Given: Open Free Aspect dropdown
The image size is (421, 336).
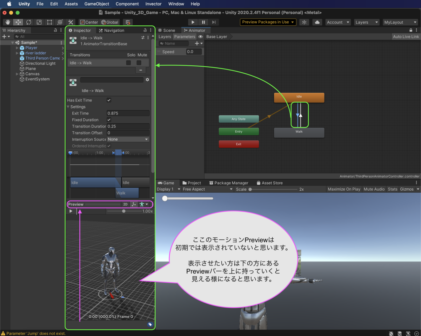Looking at the screenshot, I should click(x=208, y=189).
